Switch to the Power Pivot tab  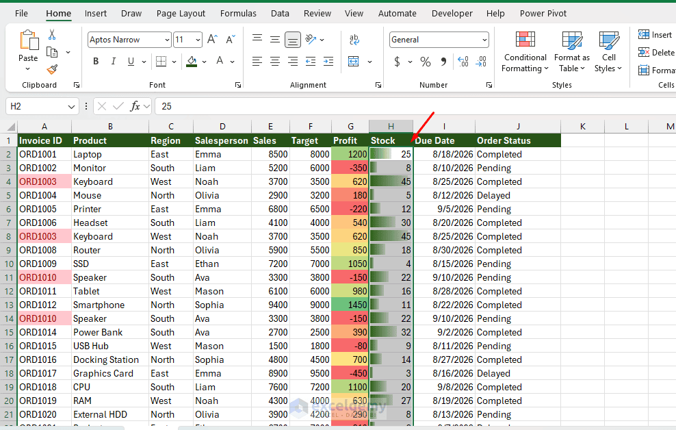point(543,14)
